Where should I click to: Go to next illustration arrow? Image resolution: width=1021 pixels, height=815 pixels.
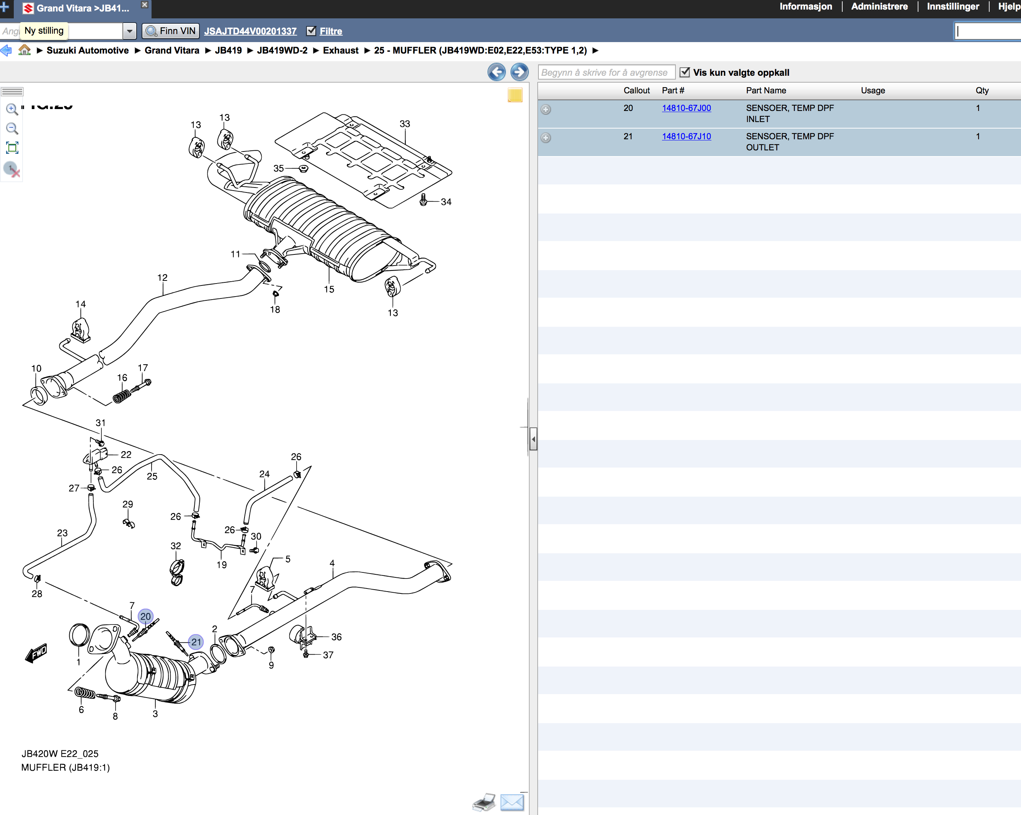coord(520,72)
